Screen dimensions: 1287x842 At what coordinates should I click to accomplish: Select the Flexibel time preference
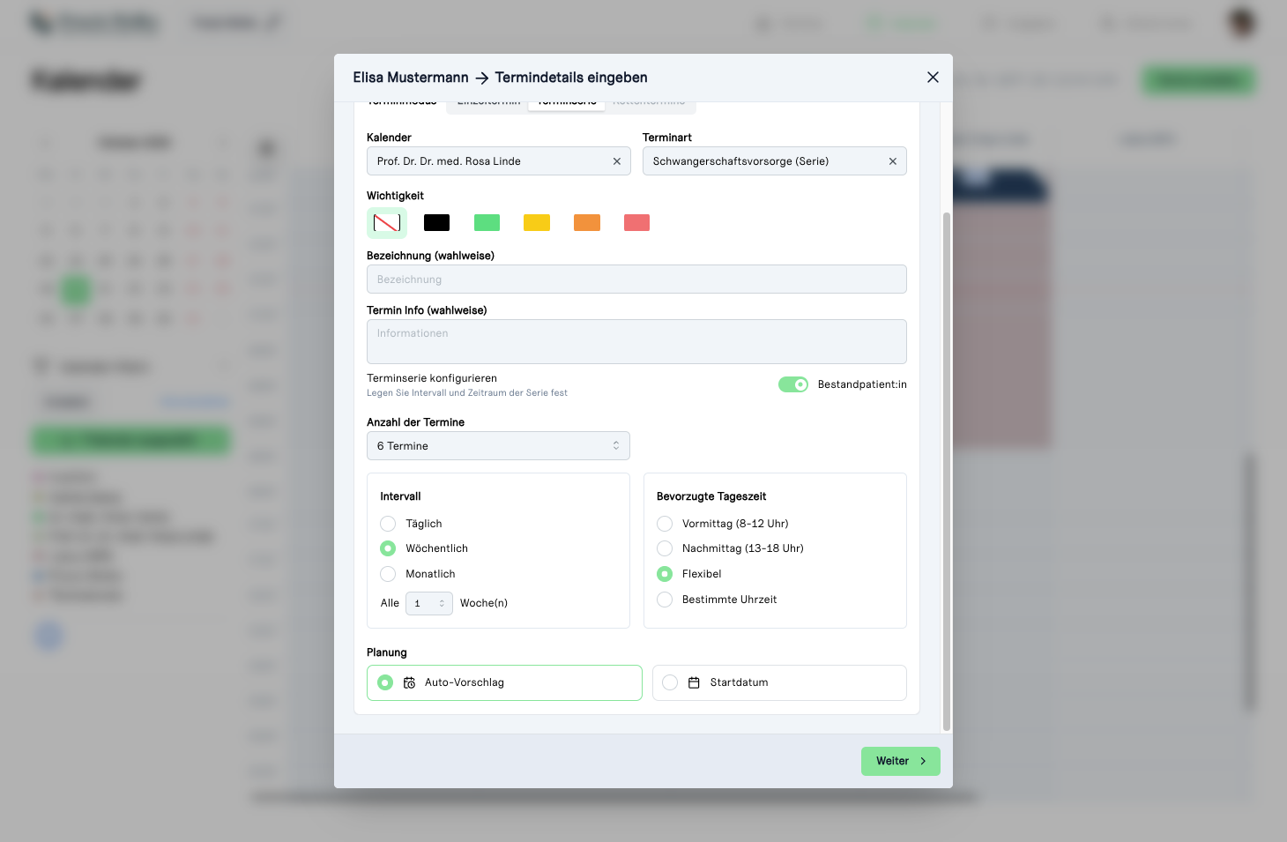point(665,574)
